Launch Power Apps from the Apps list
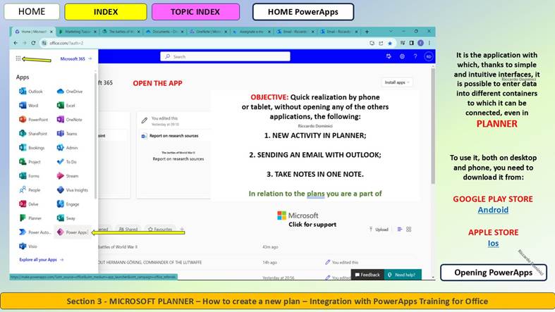Image resolution: width=555 pixels, height=312 pixels. (x=72, y=232)
